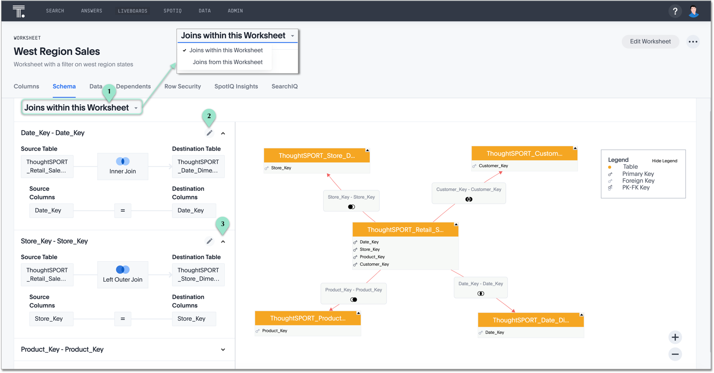714x373 pixels.
Task: Edit the Store_Key join with pencil icon
Action: pyautogui.click(x=209, y=241)
